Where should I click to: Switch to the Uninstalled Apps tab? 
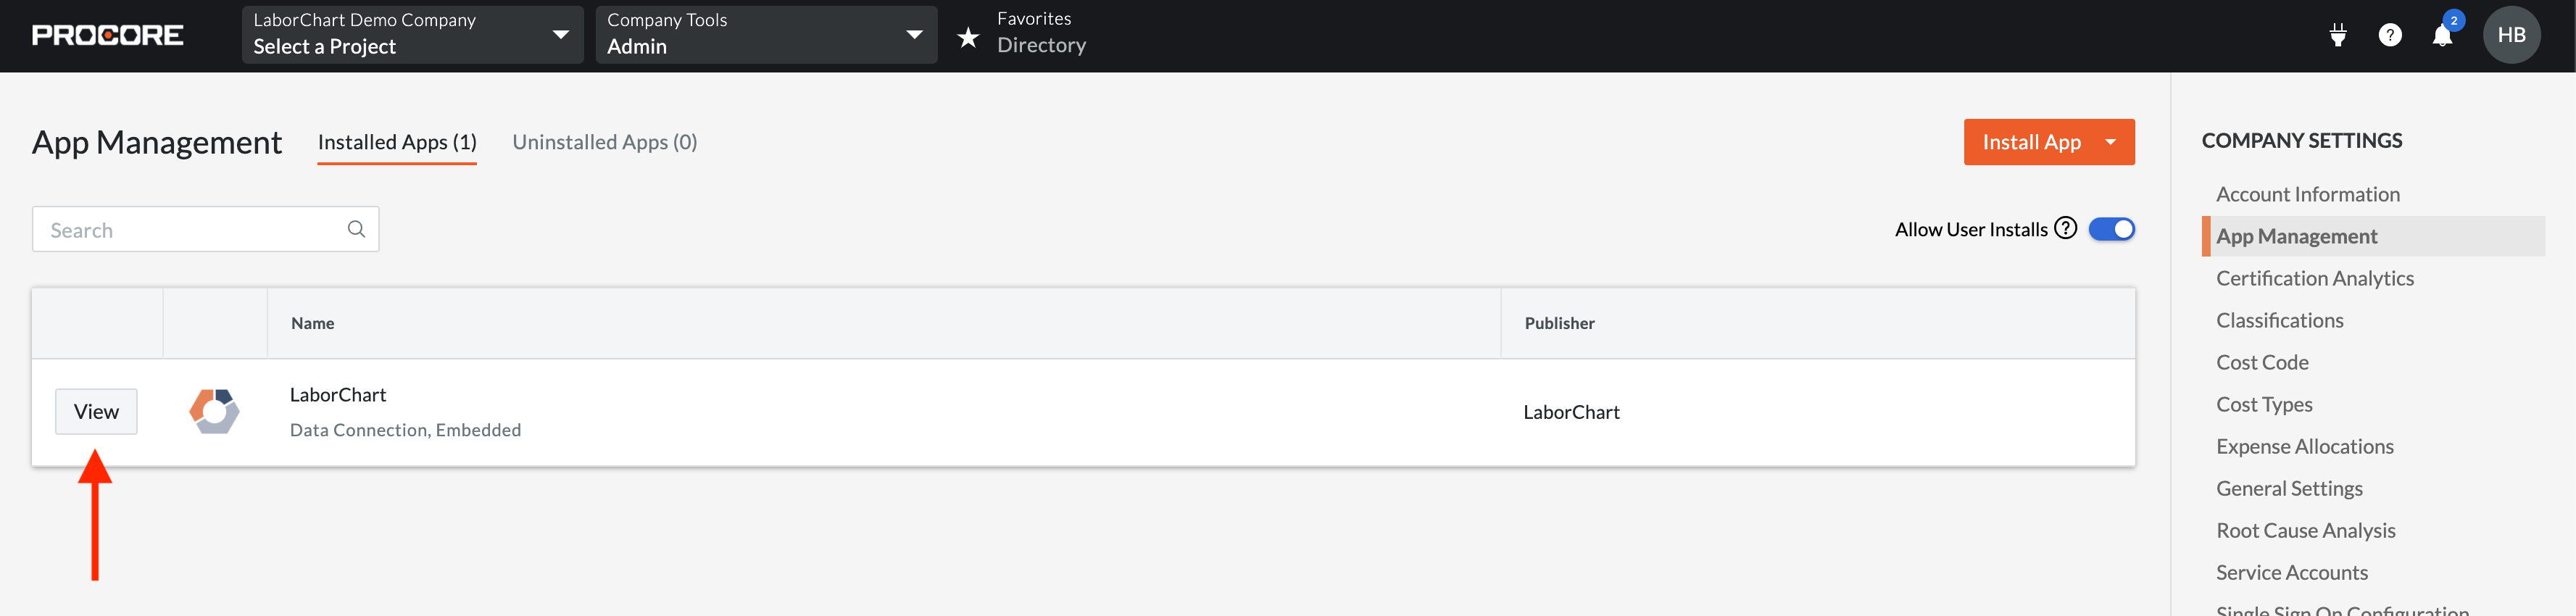(x=604, y=142)
